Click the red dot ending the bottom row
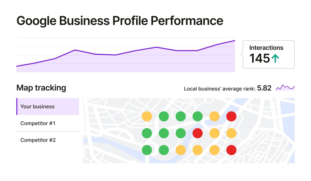 (x=231, y=150)
